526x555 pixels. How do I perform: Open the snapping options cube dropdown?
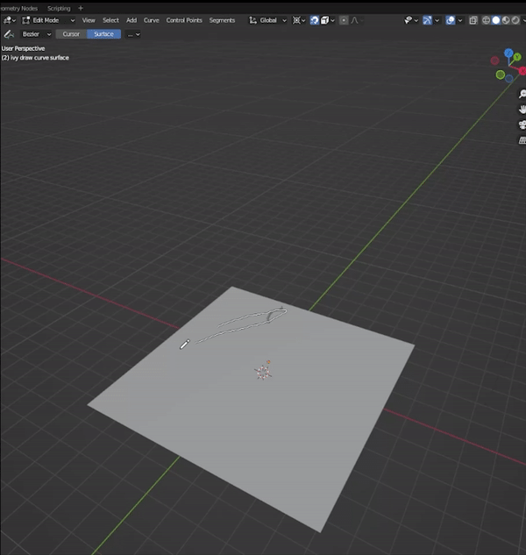pos(327,20)
